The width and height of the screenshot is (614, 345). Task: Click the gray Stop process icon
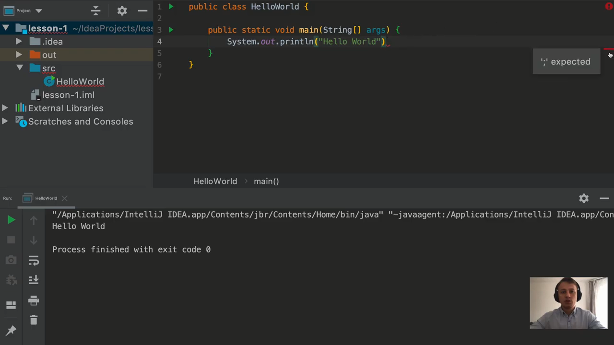[x=11, y=240]
